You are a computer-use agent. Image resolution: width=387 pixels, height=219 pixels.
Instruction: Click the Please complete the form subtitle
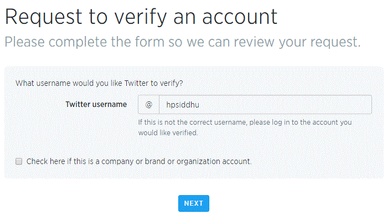tap(183, 42)
